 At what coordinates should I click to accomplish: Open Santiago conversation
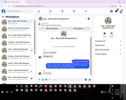coord(17,43)
